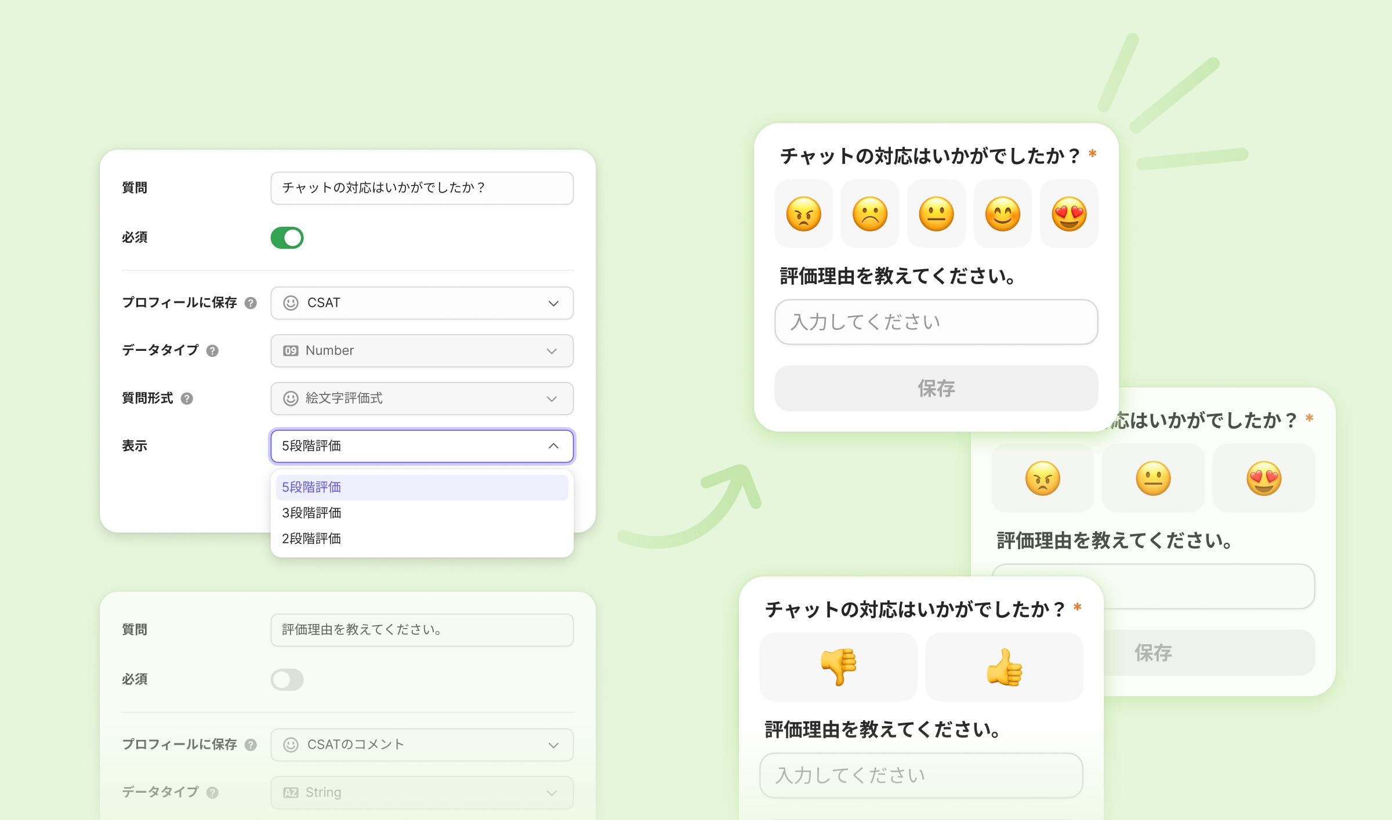Viewport: 1392px width, 820px height.
Task: Click the チャットの対応はいかがでしたか？ question field
Action: [x=422, y=188]
